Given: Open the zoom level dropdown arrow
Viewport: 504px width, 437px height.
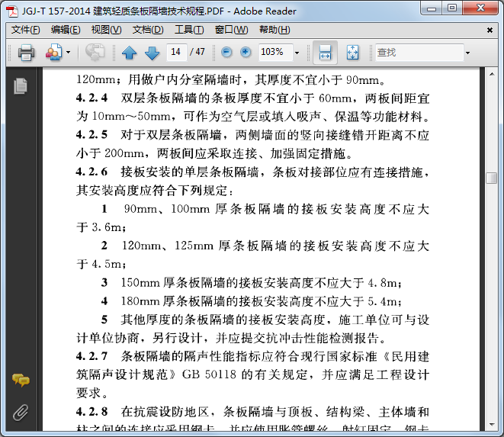Looking at the screenshot, I should click(x=297, y=53).
